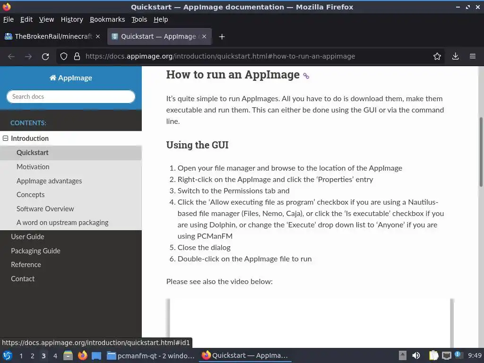
Task: Reload the page with the refresh icon
Action: (x=45, y=57)
